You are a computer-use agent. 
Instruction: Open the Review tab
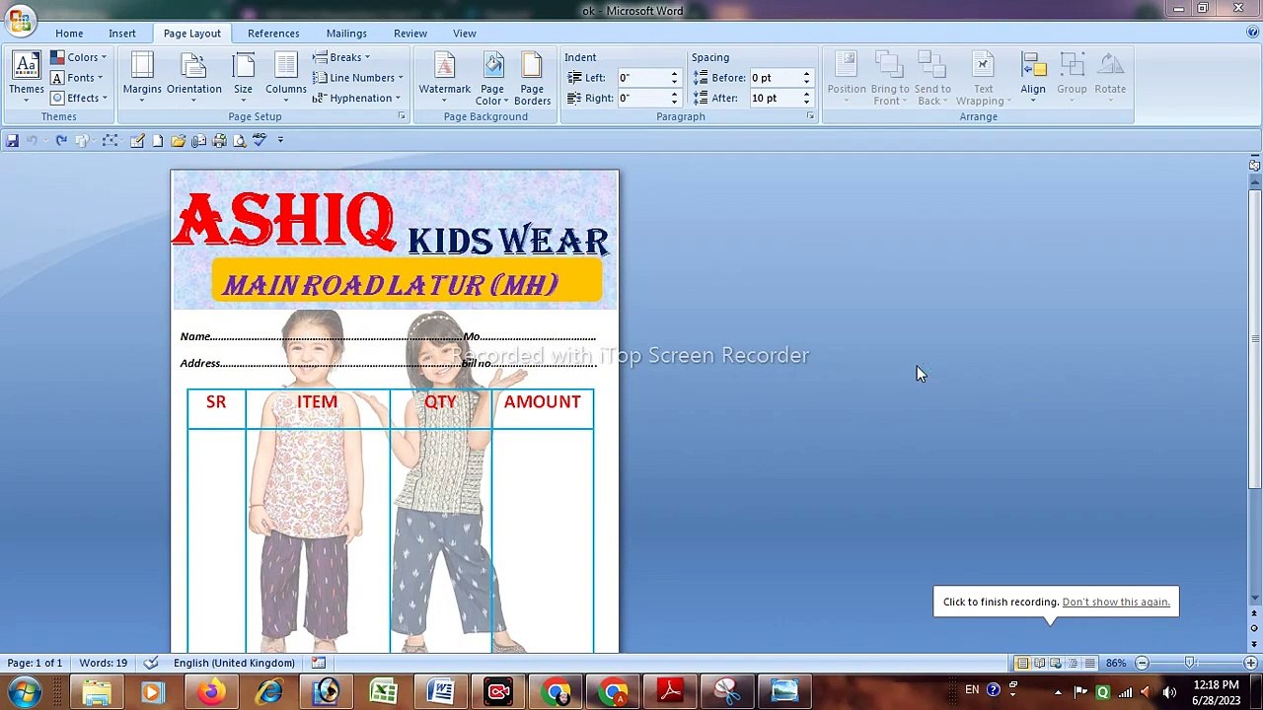tap(410, 34)
